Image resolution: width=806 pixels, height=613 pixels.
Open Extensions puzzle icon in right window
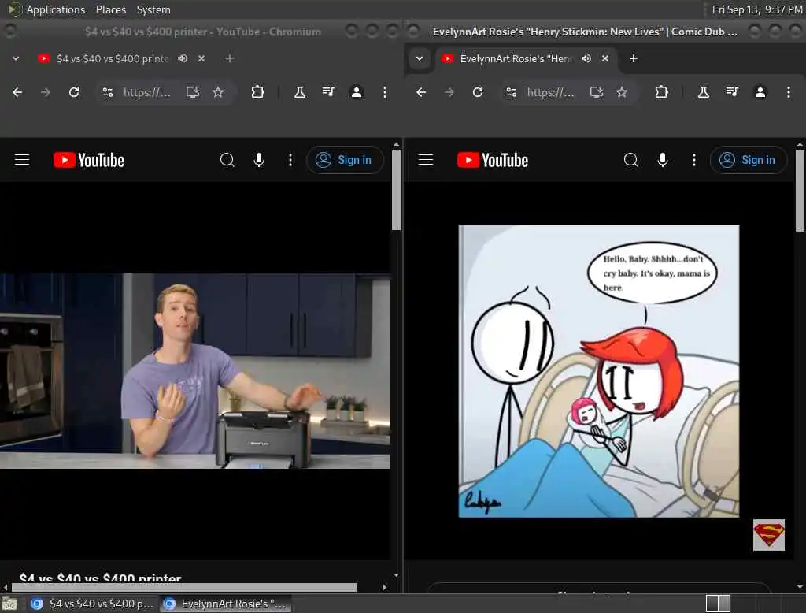pos(661,92)
